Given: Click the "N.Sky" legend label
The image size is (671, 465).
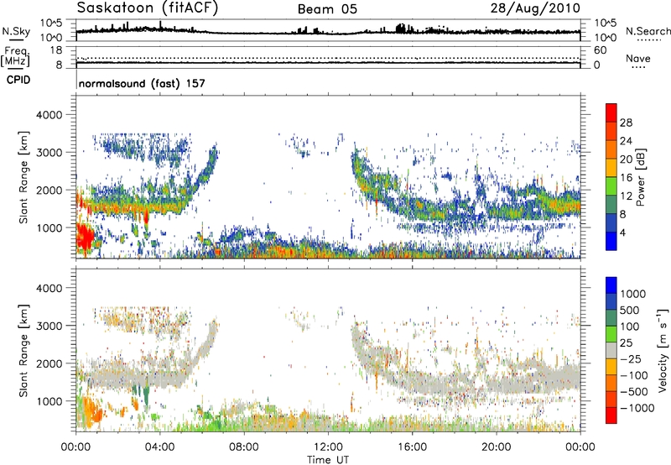Looking at the screenshot, I should pyautogui.click(x=16, y=31).
